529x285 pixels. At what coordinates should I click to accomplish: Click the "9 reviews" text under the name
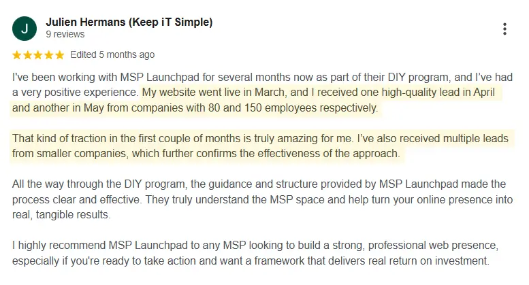65,34
